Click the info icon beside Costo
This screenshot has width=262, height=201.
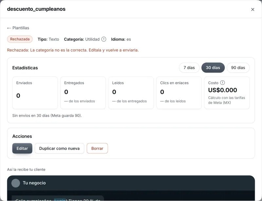click(x=222, y=82)
